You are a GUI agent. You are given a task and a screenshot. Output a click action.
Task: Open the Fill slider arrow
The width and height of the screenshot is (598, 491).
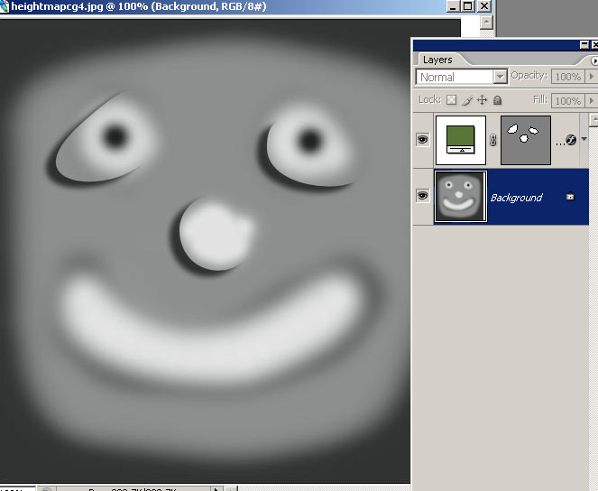(x=592, y=100)
